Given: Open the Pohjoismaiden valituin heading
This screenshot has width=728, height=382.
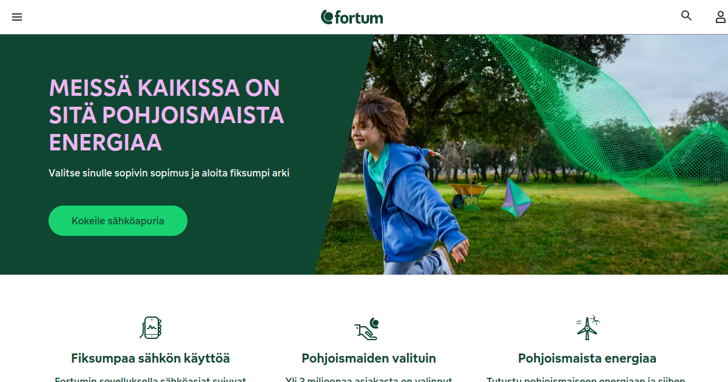Looking at the screenshot, I should [369, 358].
